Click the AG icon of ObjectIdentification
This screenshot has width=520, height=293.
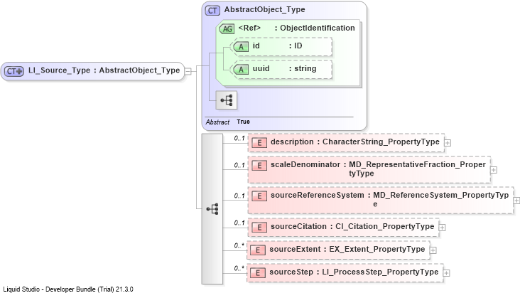point(227,29)
